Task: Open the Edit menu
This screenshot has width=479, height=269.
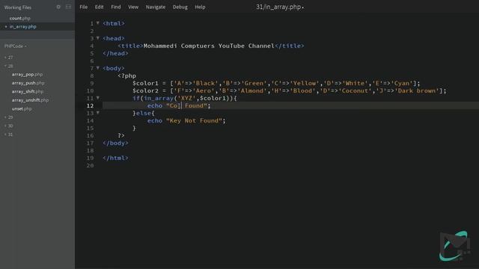Action: pos(99,7)
